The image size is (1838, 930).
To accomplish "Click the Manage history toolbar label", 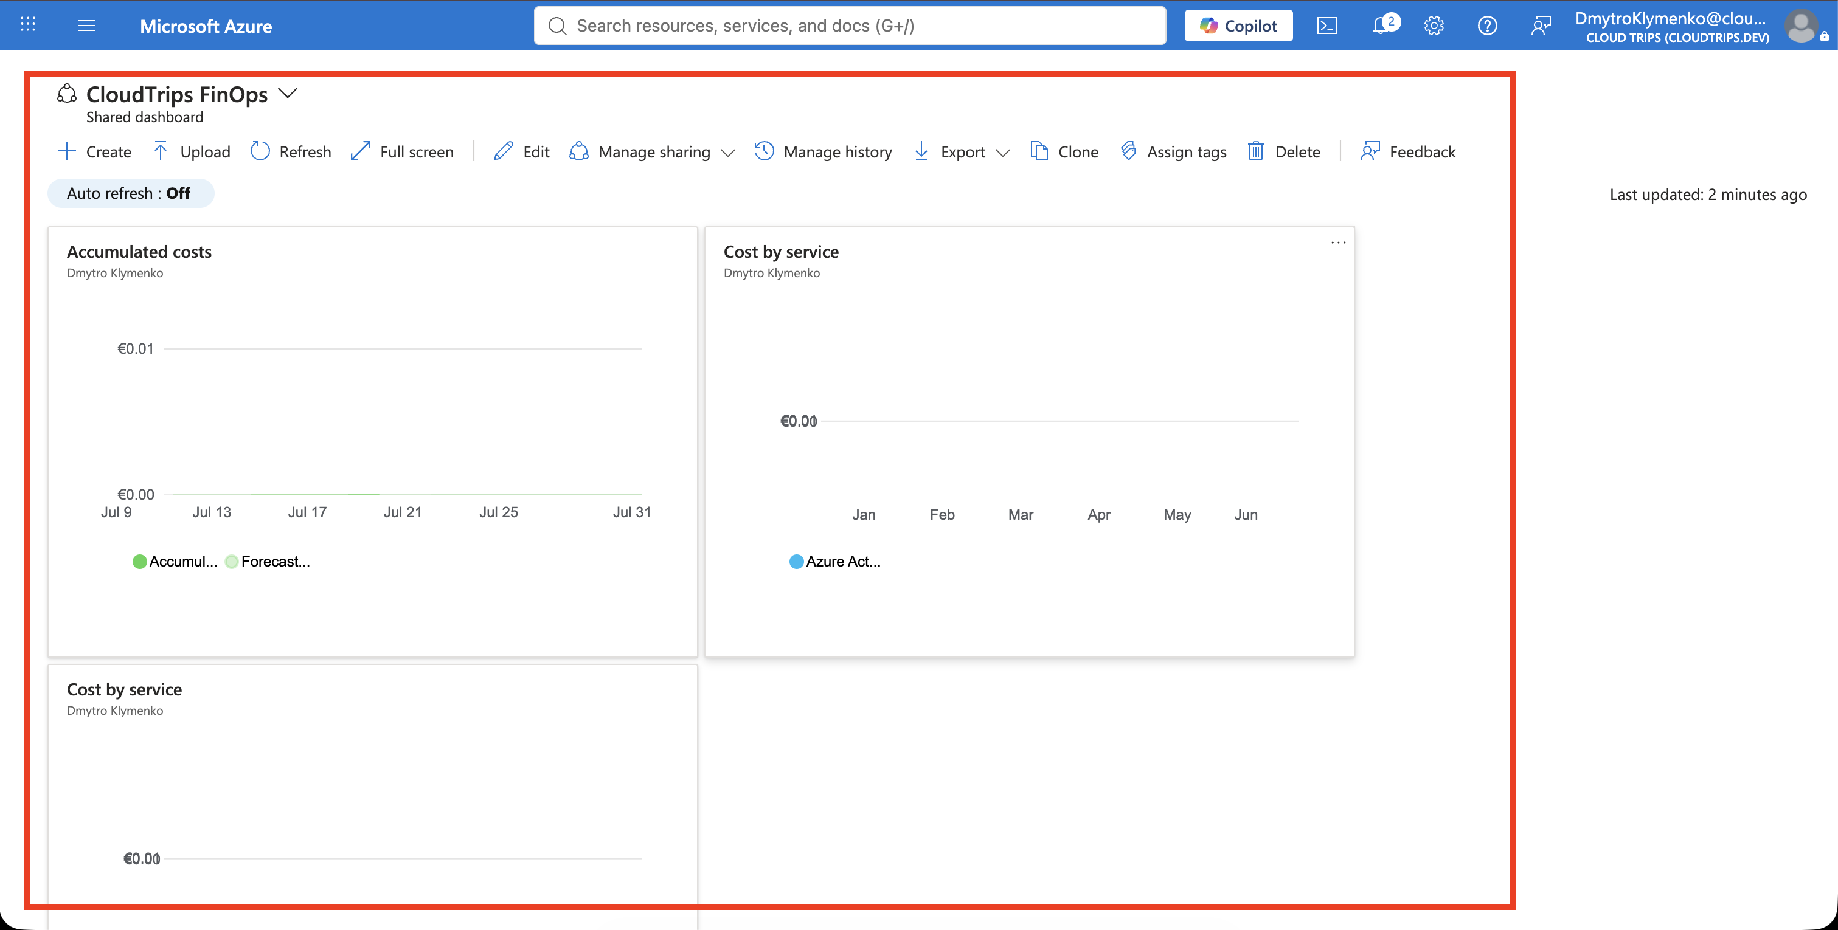I will (x=838, y=152).
